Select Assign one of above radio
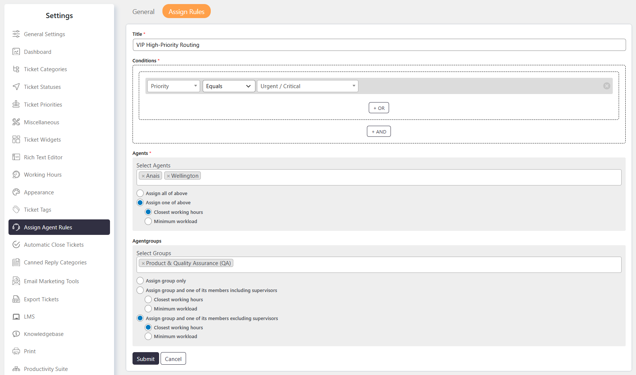The image size is (636, 375). (140, 202)
